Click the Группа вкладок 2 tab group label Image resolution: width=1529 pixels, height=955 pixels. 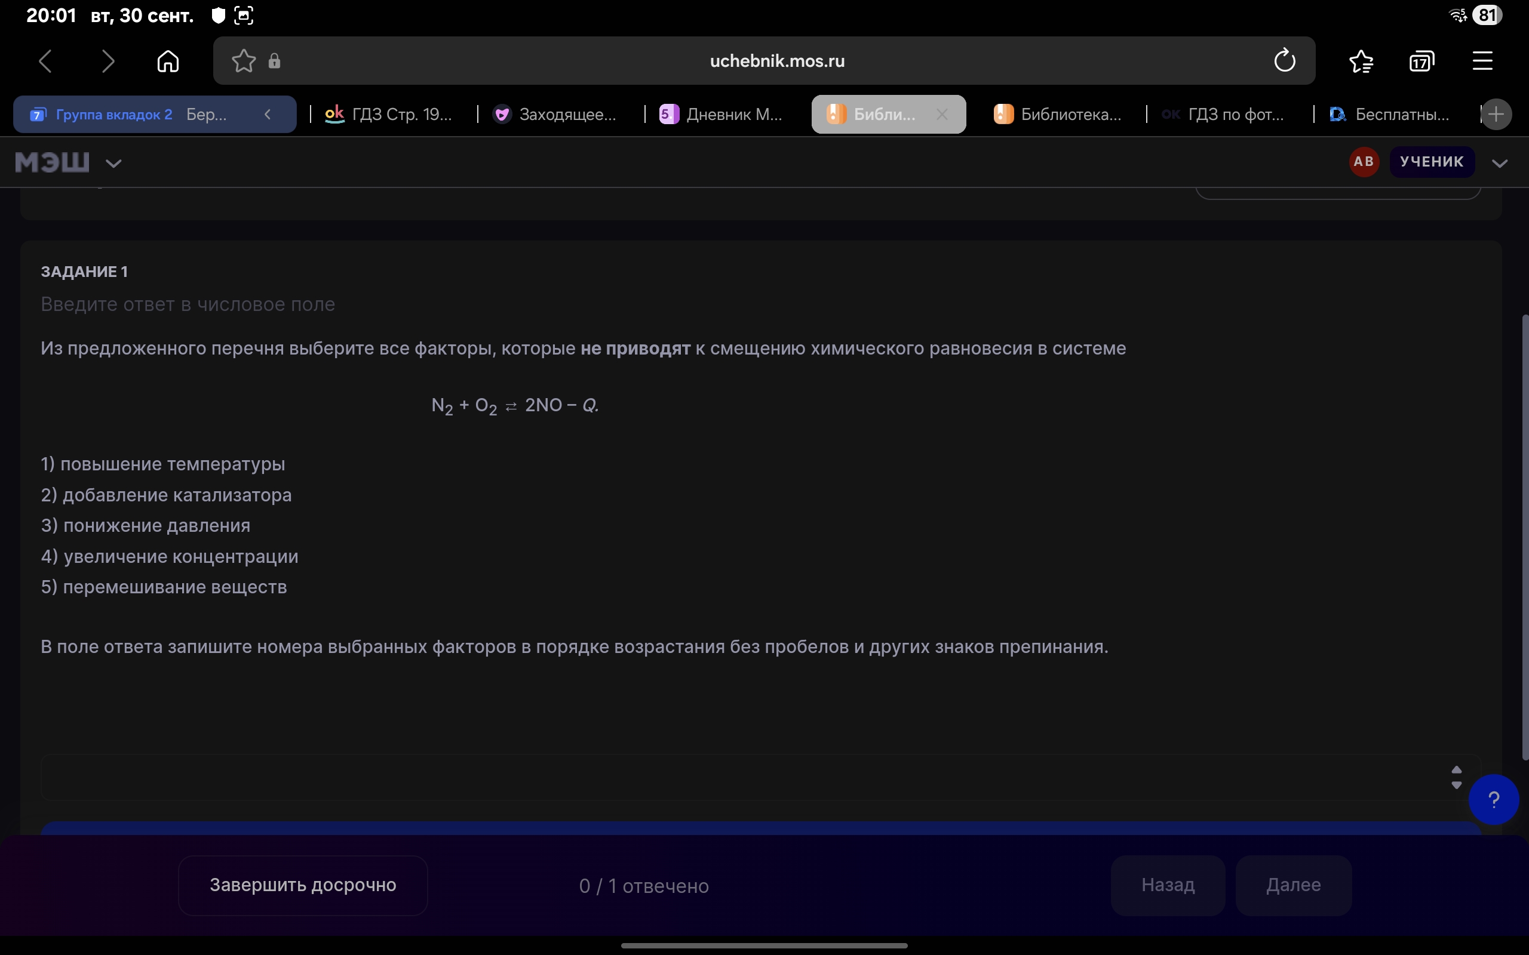(114, 115)
